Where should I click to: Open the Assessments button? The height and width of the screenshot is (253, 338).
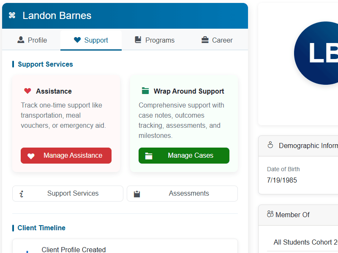182,194
